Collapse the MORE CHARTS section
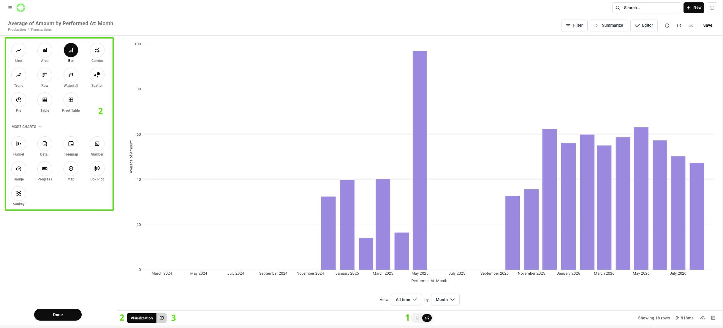 (26, 127)
